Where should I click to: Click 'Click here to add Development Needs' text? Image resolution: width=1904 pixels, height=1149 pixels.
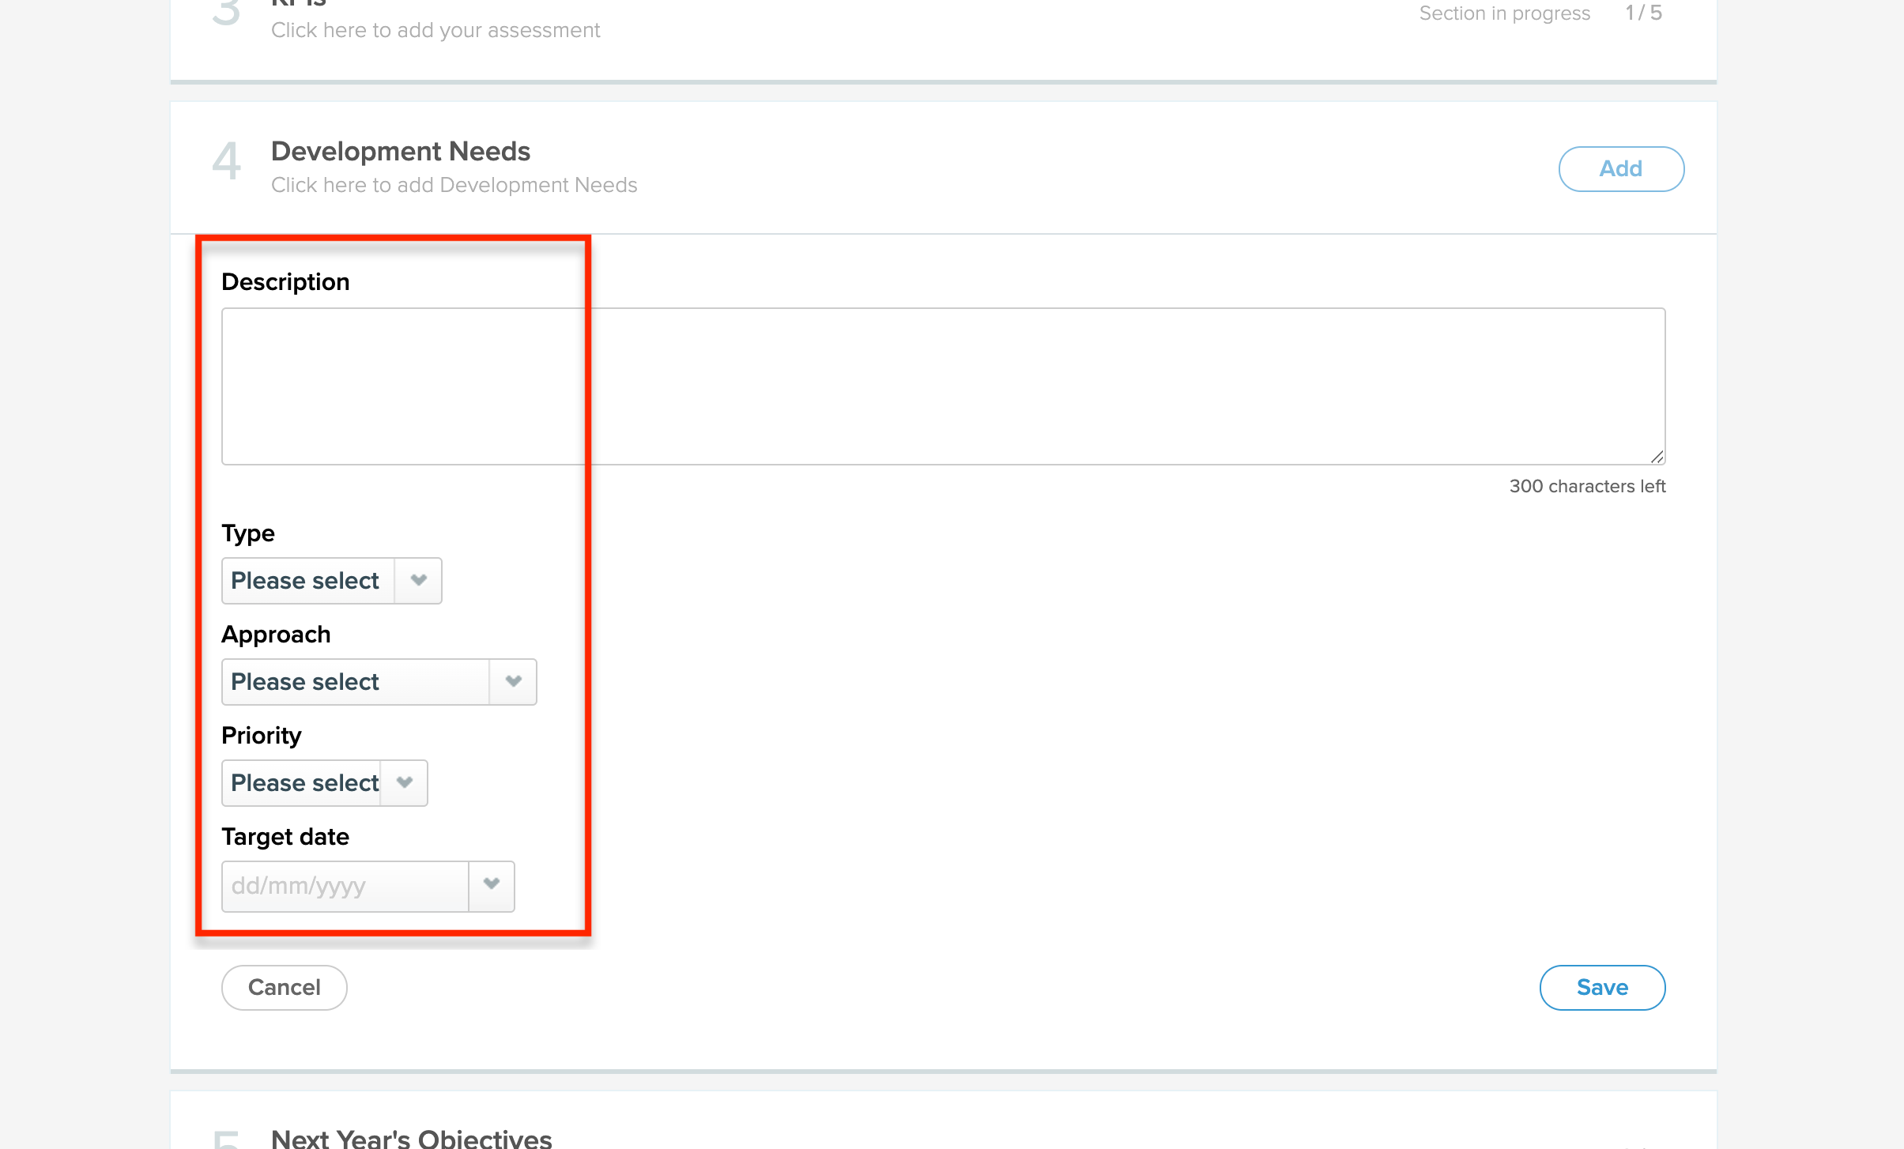click(454, 185)
